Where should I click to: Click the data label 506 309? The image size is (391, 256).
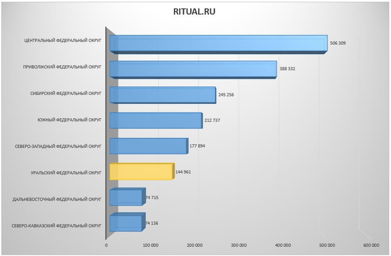[338, 43]
